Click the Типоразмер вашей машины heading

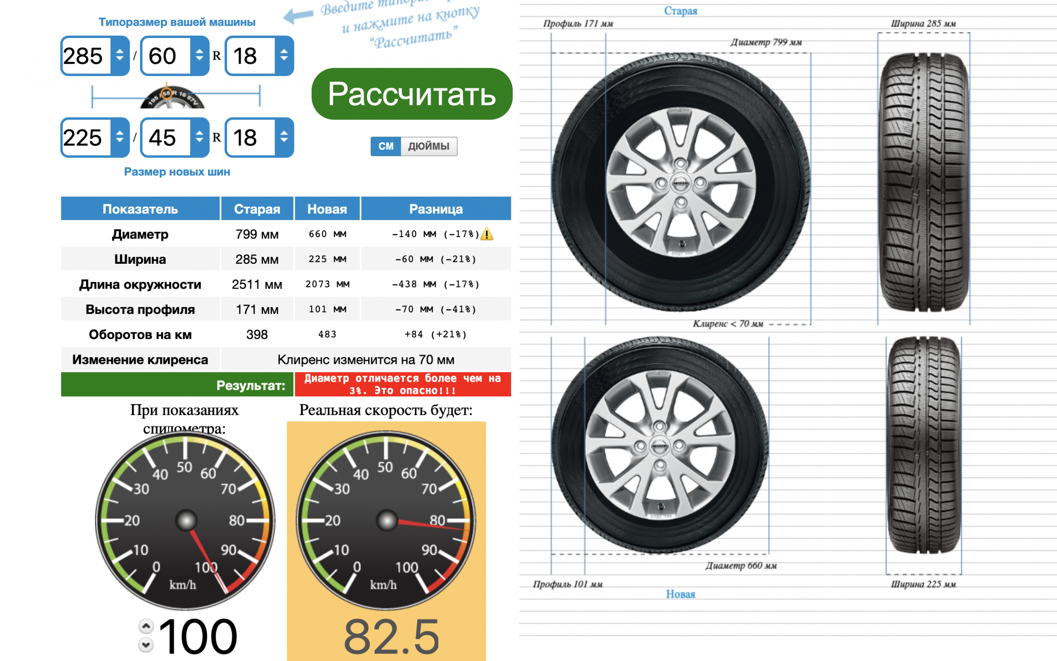(177, 22)
